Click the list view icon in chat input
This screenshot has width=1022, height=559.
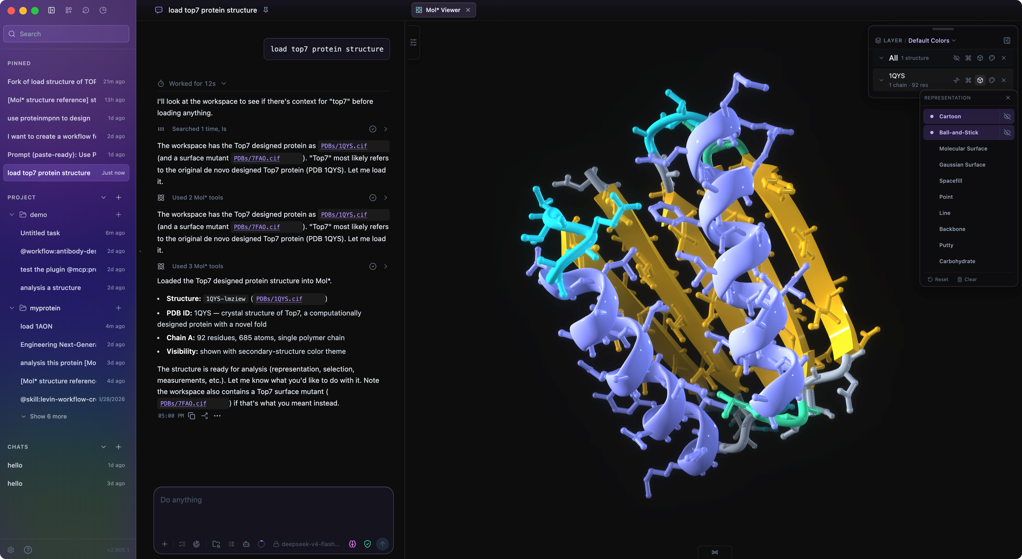tap(231, 544)
